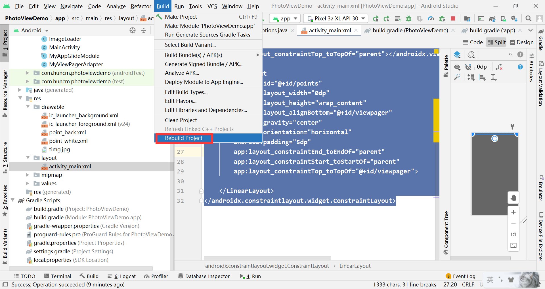Click the Collapse All icon in Project panel

click(x=144, y=30)
